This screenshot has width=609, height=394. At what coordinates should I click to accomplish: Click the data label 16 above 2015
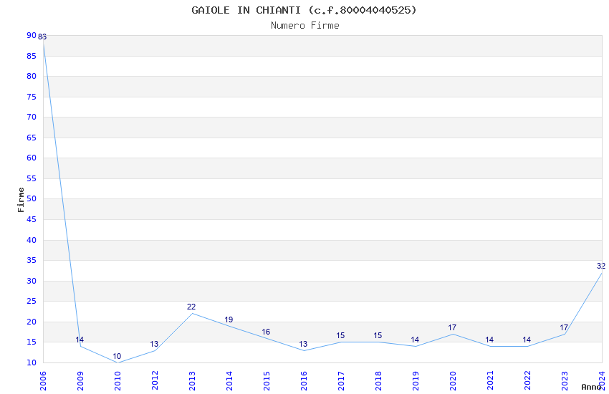(x=266, y=332)
